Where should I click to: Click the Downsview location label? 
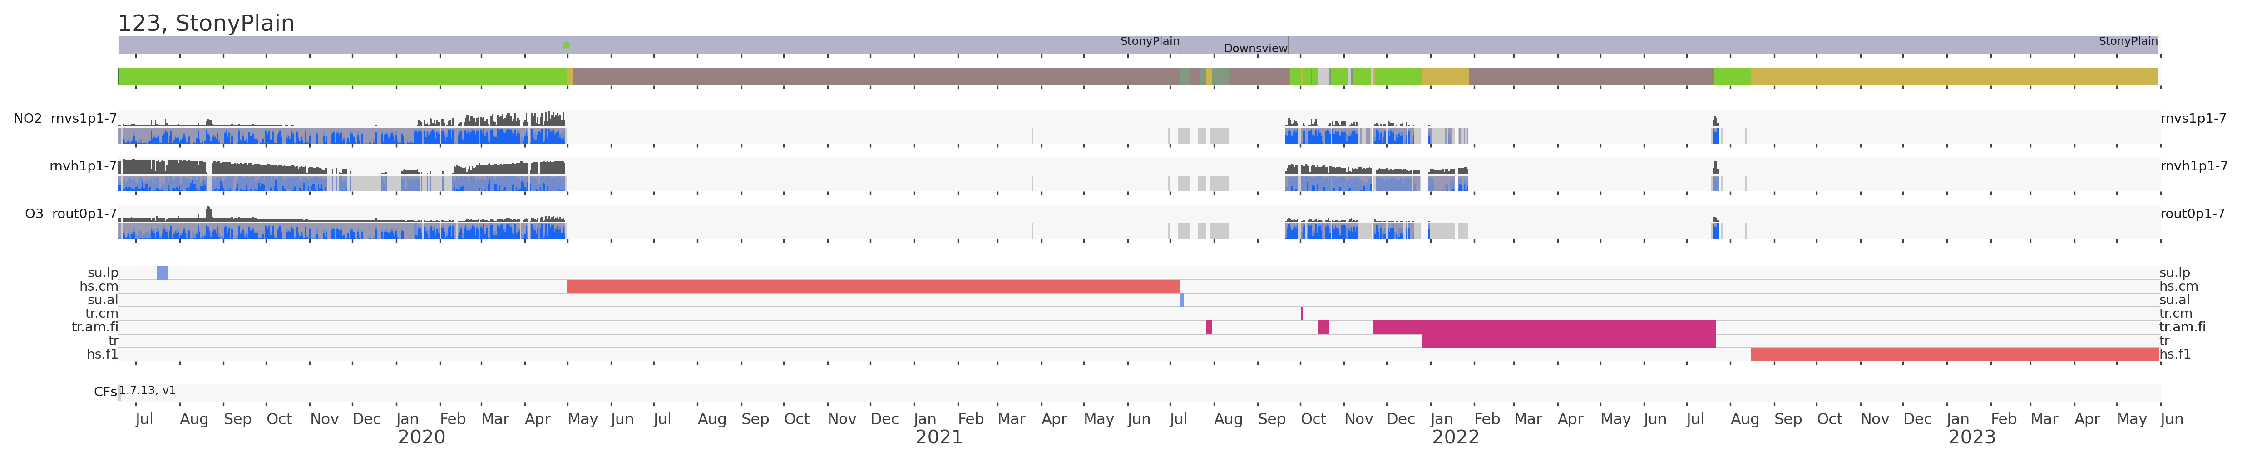pos(1255,49)
